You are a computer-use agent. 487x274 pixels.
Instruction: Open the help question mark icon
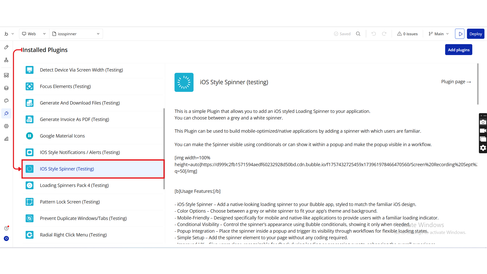[x=6, y=228]
